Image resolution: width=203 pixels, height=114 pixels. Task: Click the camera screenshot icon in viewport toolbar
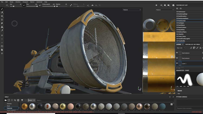pyautogui.click(x=173, y=5)
